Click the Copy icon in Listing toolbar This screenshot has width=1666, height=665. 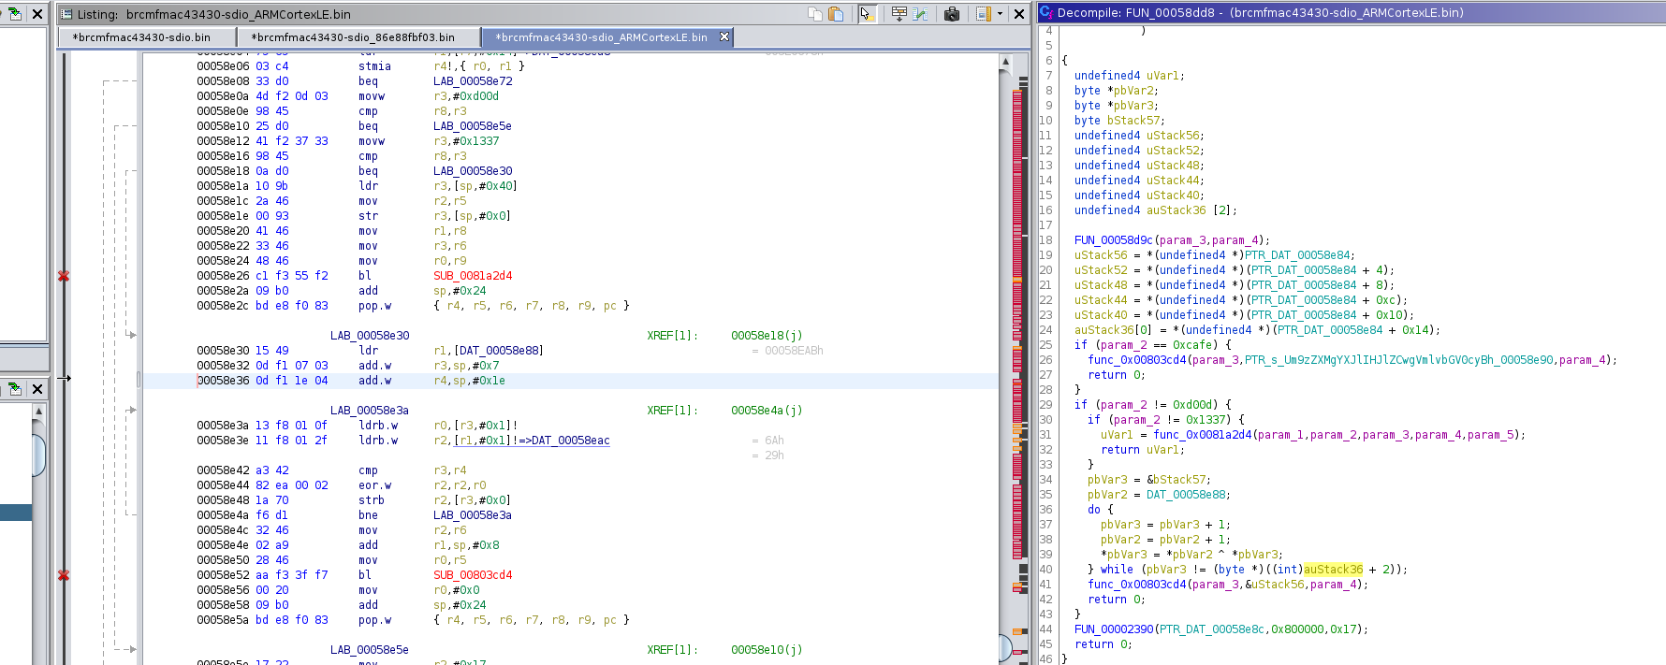click(815, 14)
